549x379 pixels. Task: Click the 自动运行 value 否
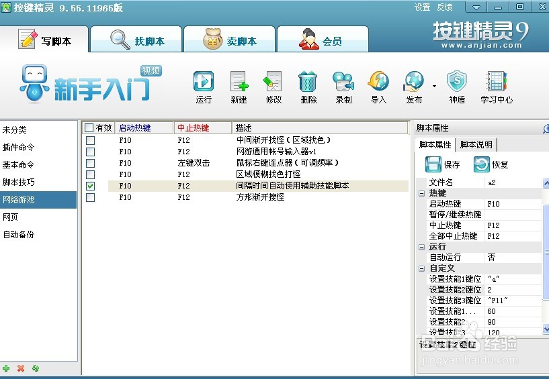point(513,258)
